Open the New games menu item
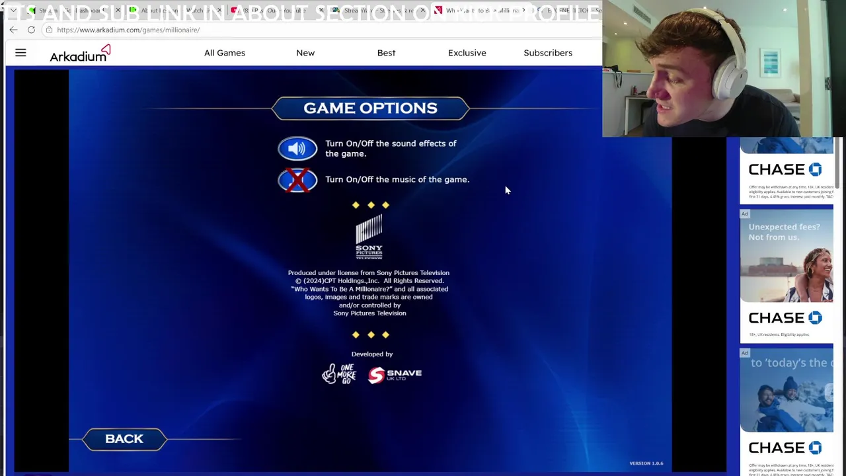The width and height of the screenshot is (846, 476). [305, 53]
